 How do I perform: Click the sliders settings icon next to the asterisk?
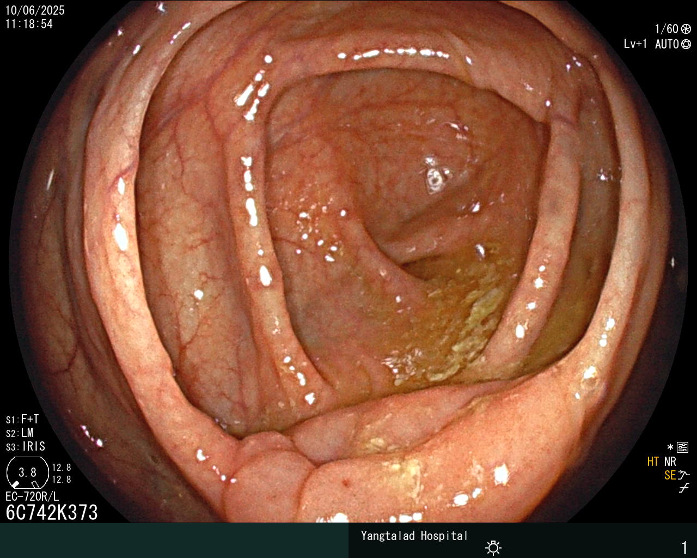click(683, 448)
